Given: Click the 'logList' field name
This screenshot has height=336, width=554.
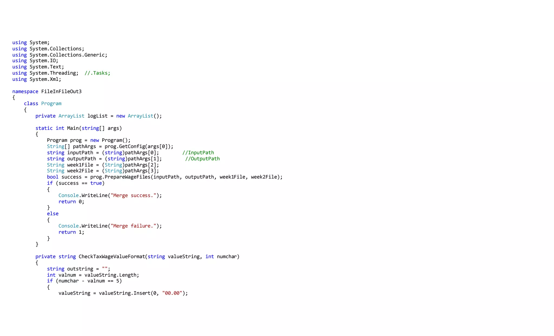Looking at the screenshot, I should click(x=97, y=116).
